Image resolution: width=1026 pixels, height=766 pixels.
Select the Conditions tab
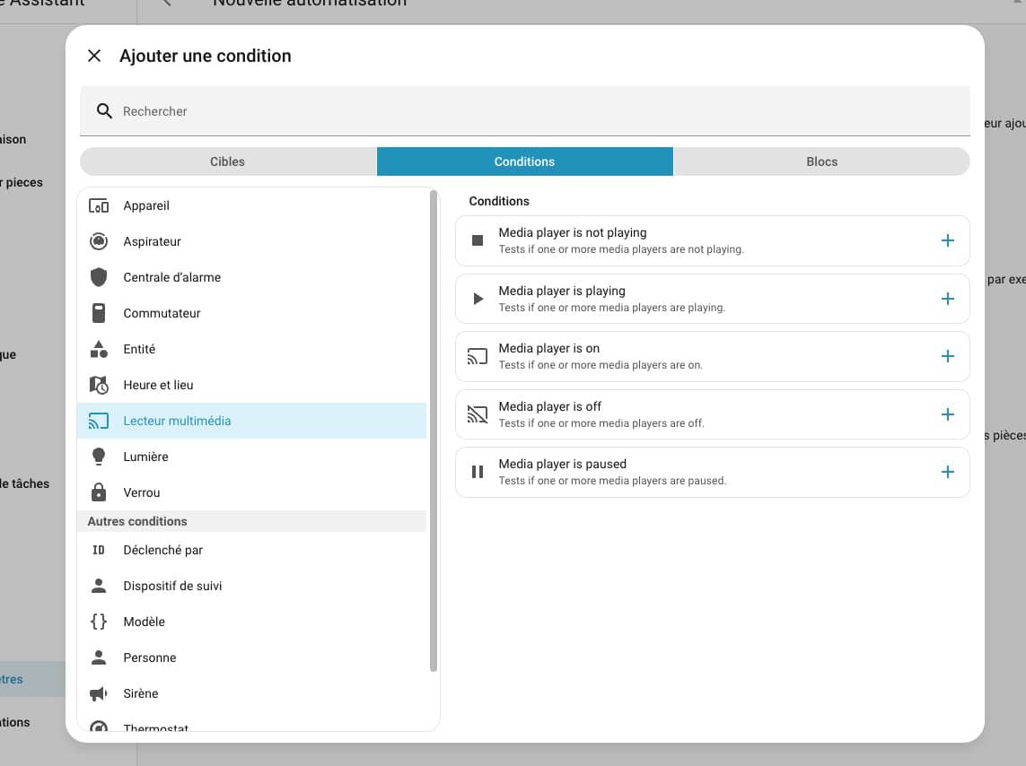tap(524, 161)
